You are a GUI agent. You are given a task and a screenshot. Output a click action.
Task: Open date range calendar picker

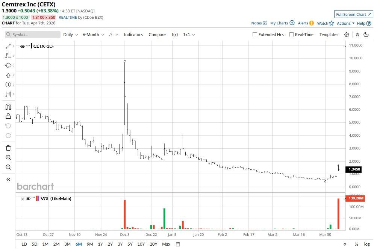[x=178, y=244]
